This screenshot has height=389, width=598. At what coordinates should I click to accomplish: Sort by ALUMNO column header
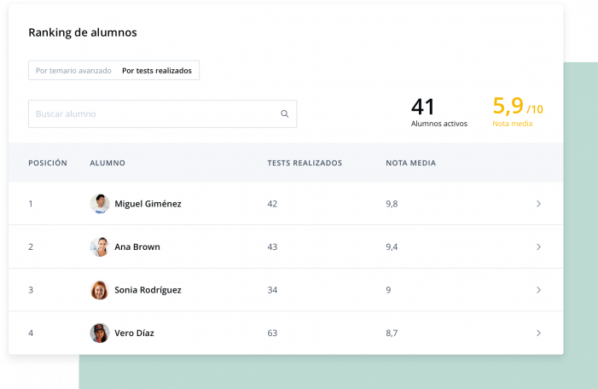click(x=107, y=163)
